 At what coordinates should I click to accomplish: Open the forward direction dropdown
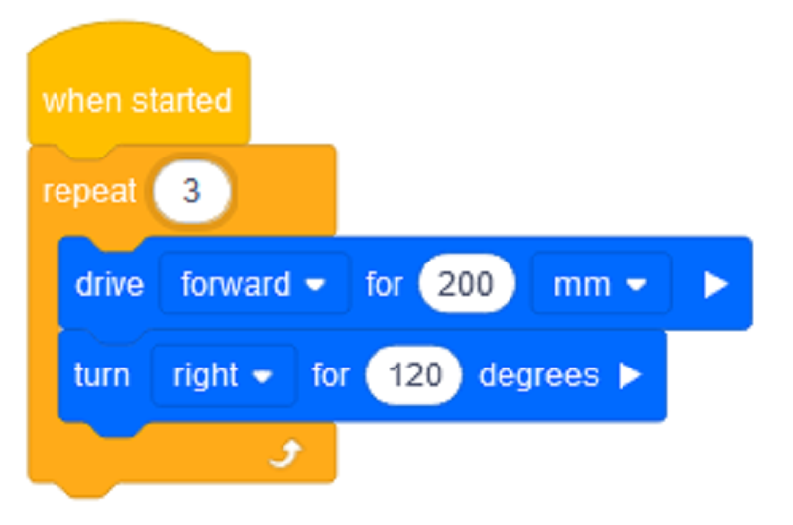tap(254, 285)
